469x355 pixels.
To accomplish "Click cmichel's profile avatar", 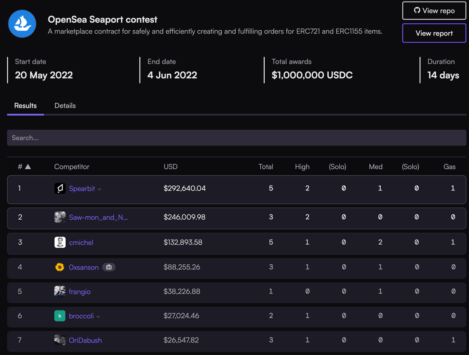I will (60, 242).
